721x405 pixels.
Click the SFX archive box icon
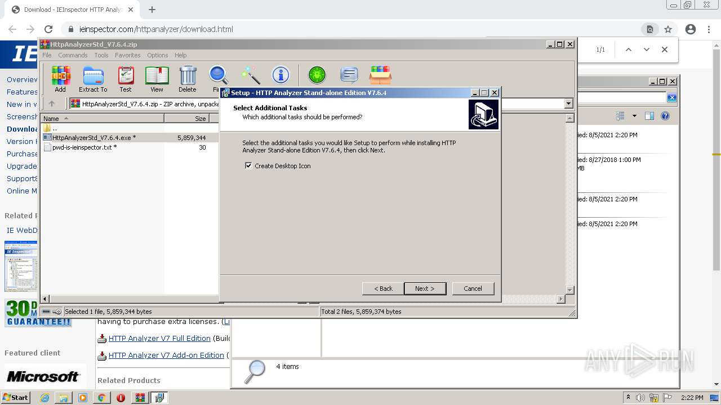(381, 75)
